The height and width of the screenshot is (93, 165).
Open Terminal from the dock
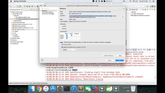(x=67, y=89)
